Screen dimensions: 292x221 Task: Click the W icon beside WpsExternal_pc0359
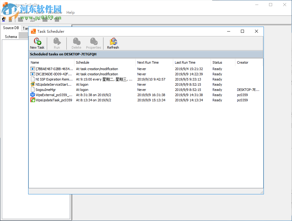tap(32, 95)
